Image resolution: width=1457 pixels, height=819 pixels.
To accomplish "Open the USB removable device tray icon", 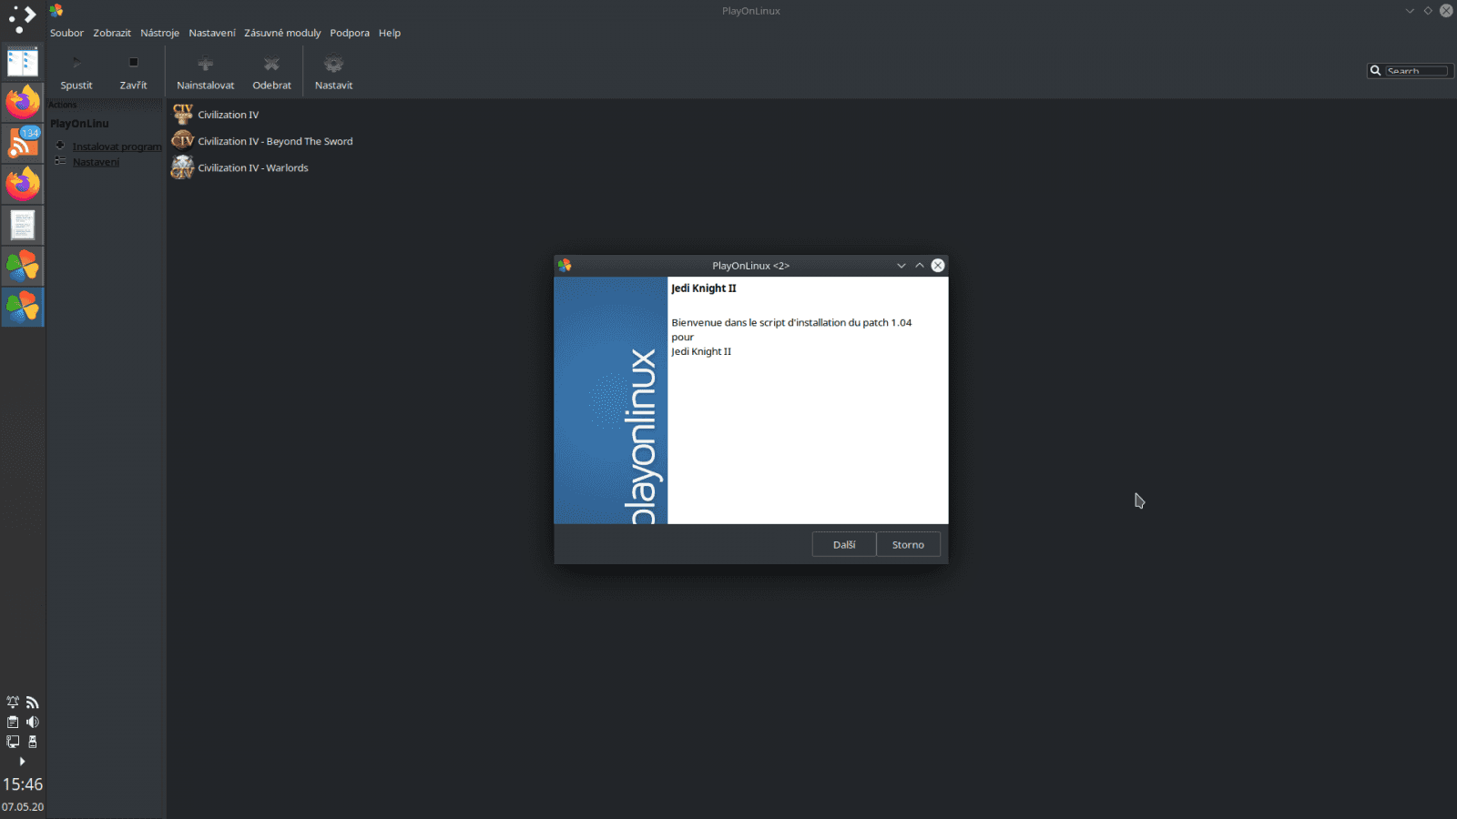I will (x=33, y=742).
